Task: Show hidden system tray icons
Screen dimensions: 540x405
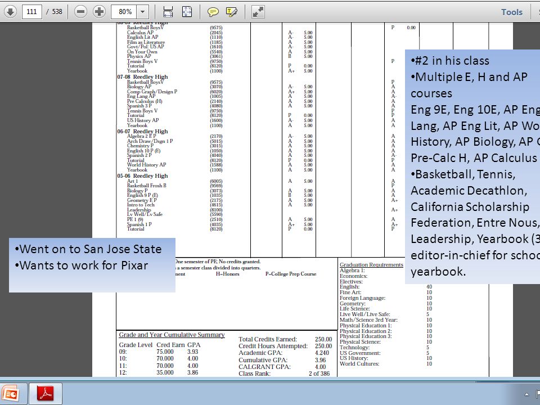Action: (526, 394)
